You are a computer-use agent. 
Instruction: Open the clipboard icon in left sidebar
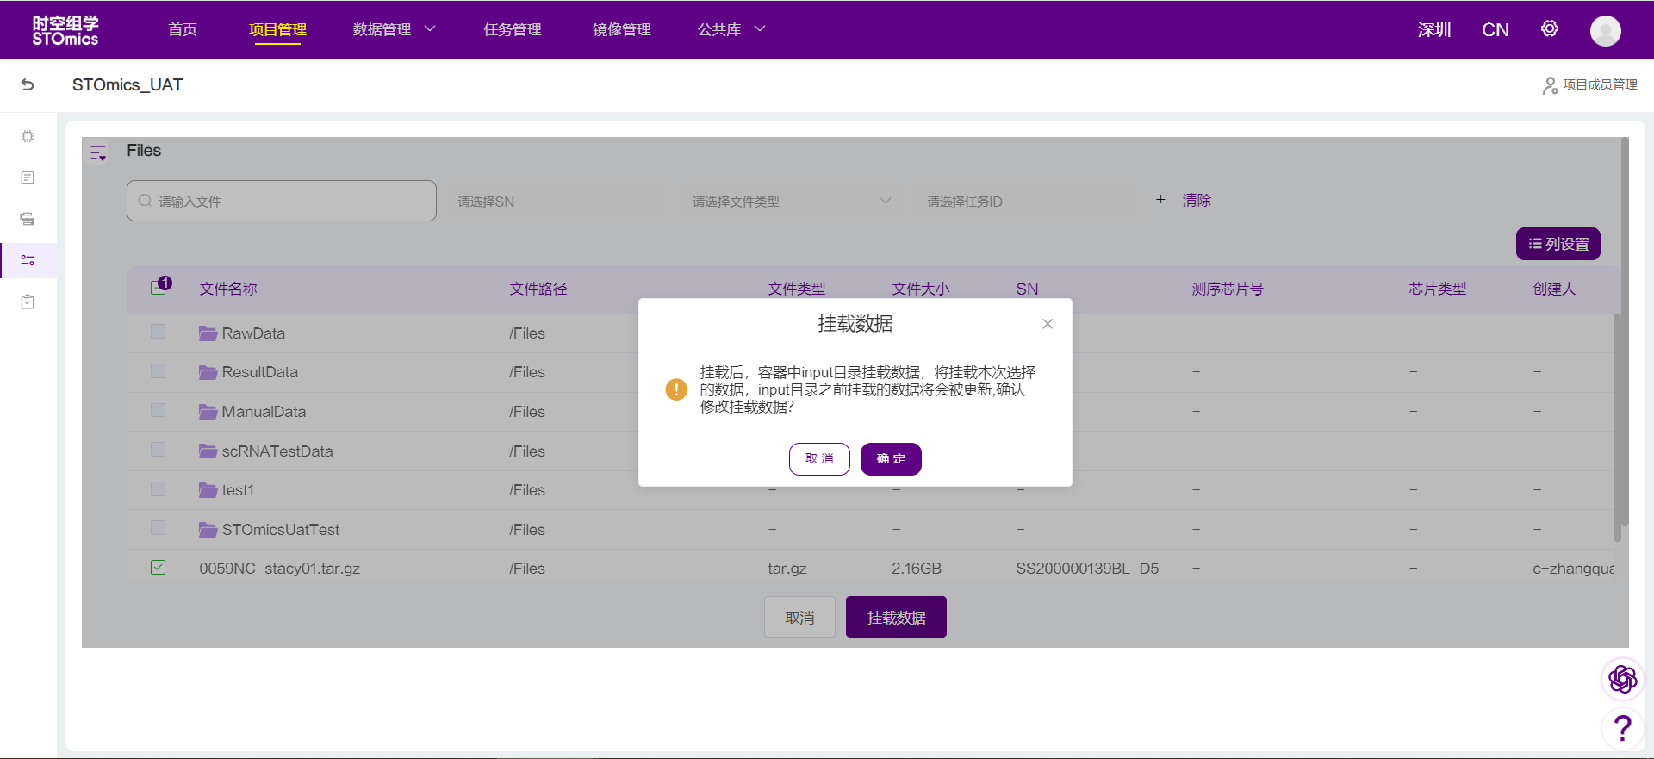coord(28,302)
